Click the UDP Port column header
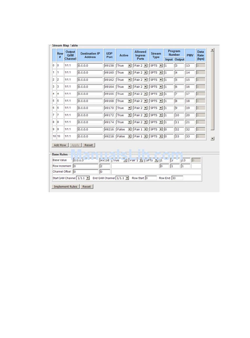This screenshot has width=250, height=338. point(109,55)
